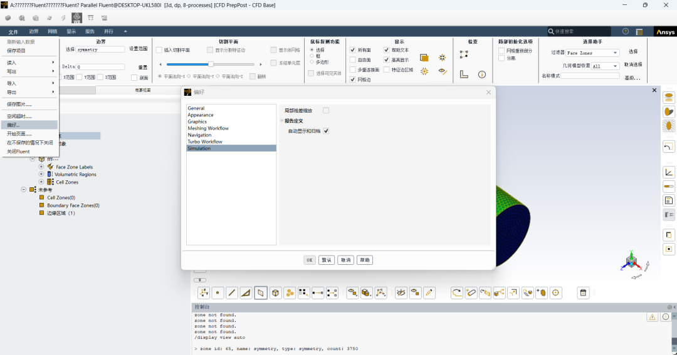The width and height of the screenshot is (677, 355).
Task: Click the pencil edit icon in bottom toolbar
Action: (x=429, y=293)
